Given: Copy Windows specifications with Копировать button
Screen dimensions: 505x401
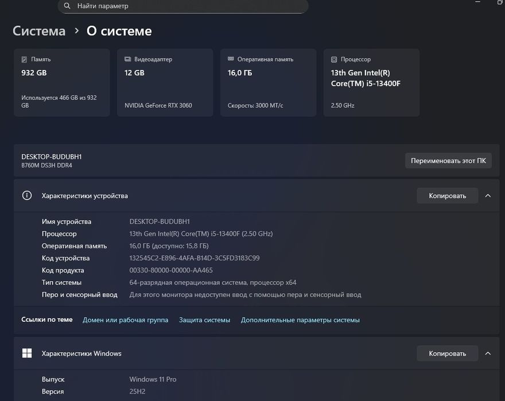Looking at the screenshot, I should click(447, 353).
